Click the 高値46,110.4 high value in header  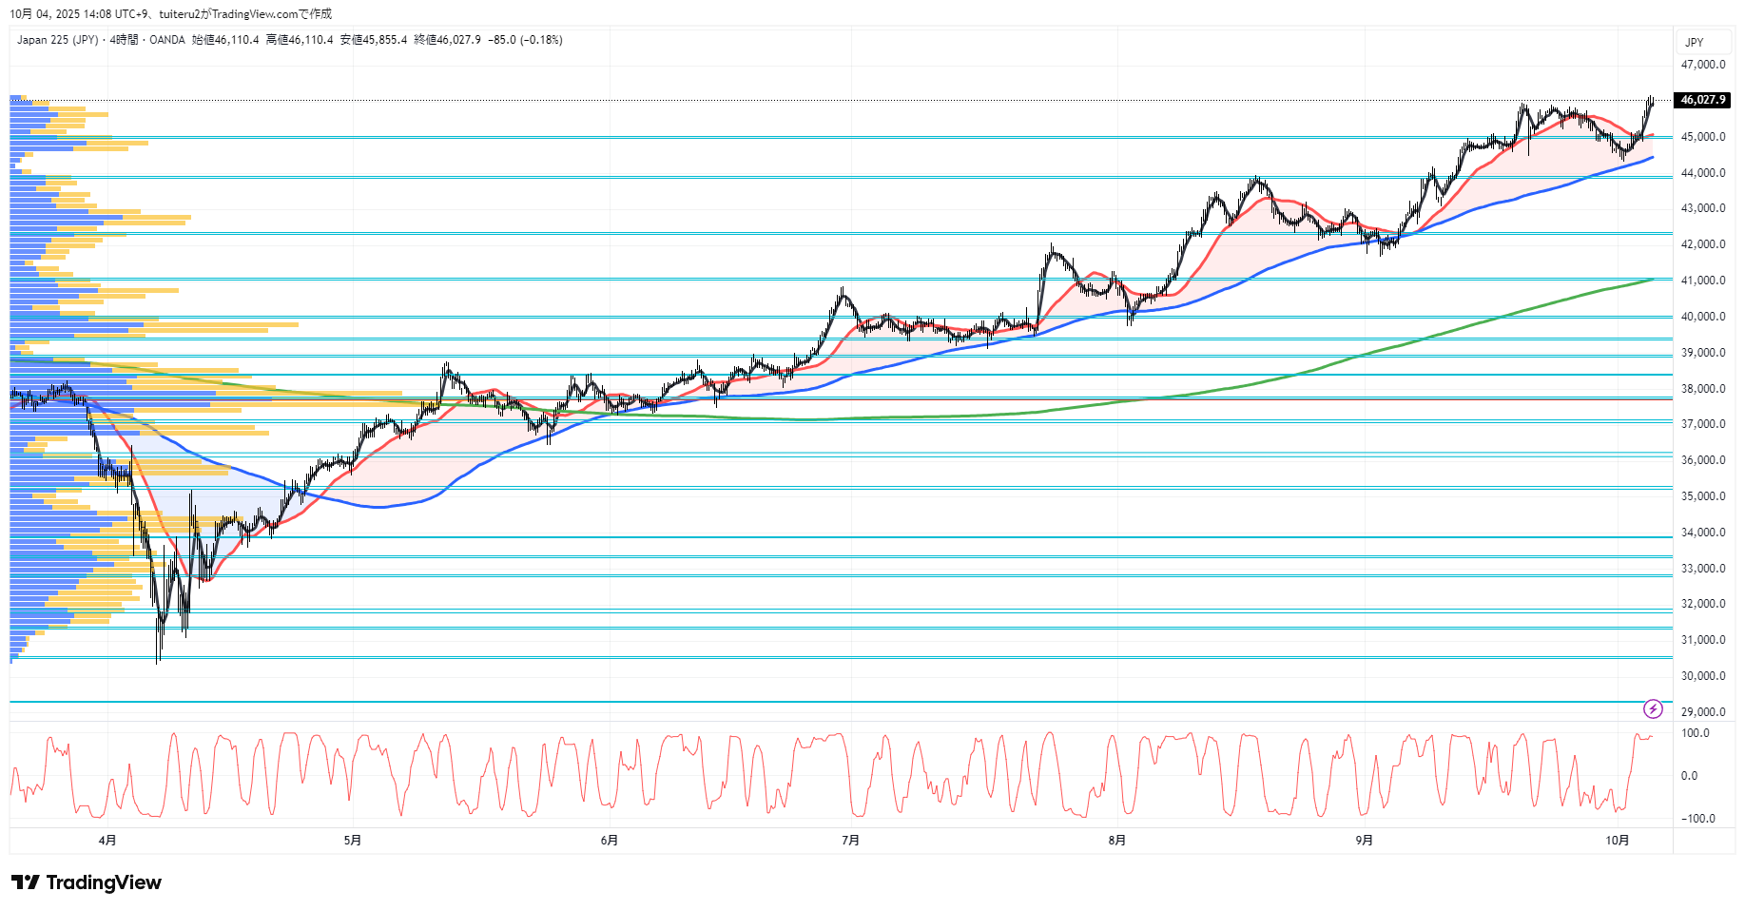pyautogui.click(x=300, y=40)
